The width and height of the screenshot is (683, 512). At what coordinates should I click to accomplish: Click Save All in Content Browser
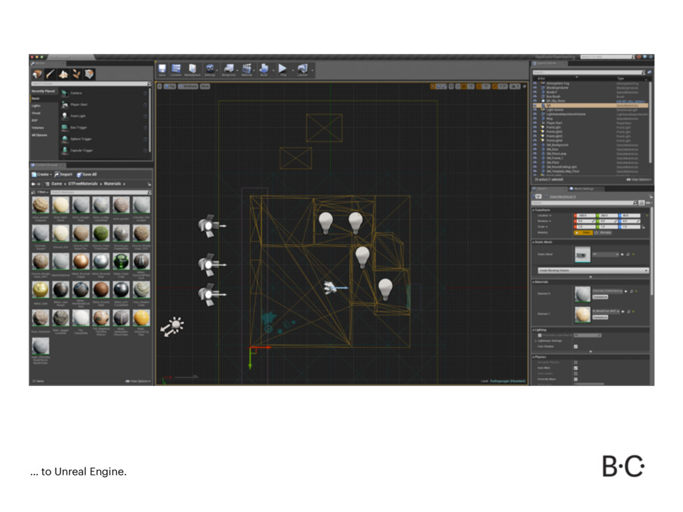pyautogui.click(x=87, y=174)
